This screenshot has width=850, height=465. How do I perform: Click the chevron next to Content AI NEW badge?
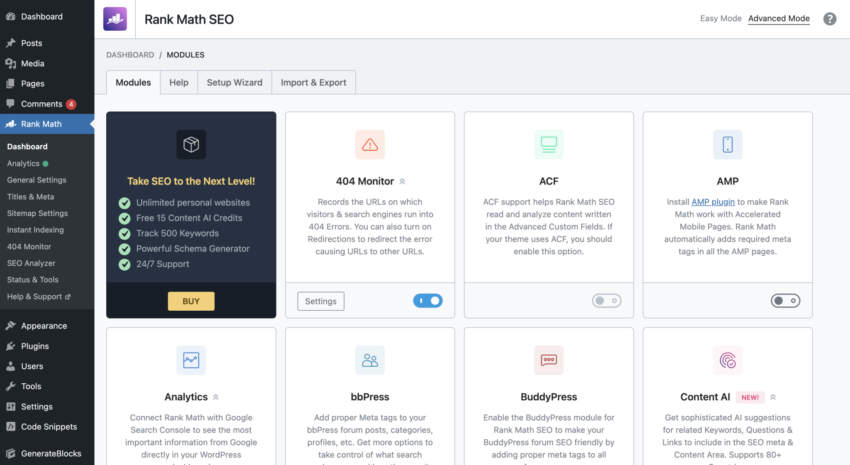coord(773,397)
